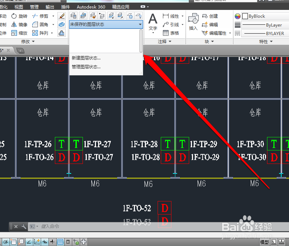289x246 pixels.
Task: Click the Layer Off lightbulb icon
Action: point(138,16)
